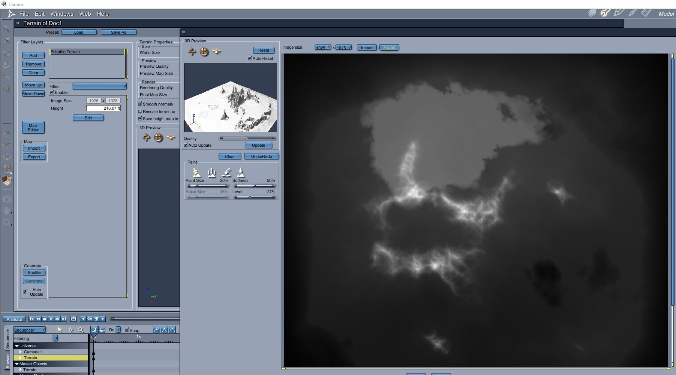The height and width of the screenshot is (375, 676).
Task: Click the Update button in 3D Preview
Action: [x=258, y=145]
